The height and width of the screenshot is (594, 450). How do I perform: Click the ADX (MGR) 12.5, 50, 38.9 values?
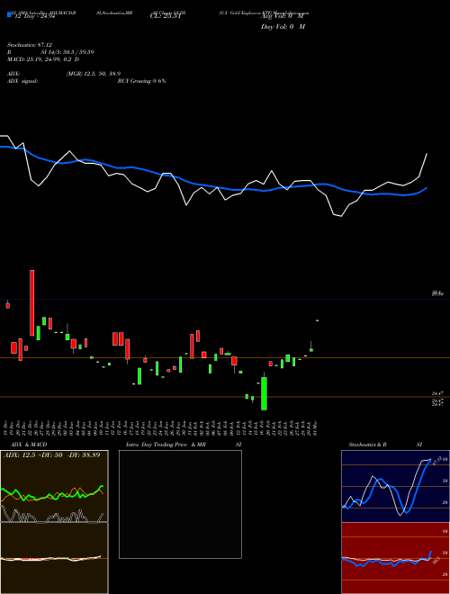coord(94,74)
